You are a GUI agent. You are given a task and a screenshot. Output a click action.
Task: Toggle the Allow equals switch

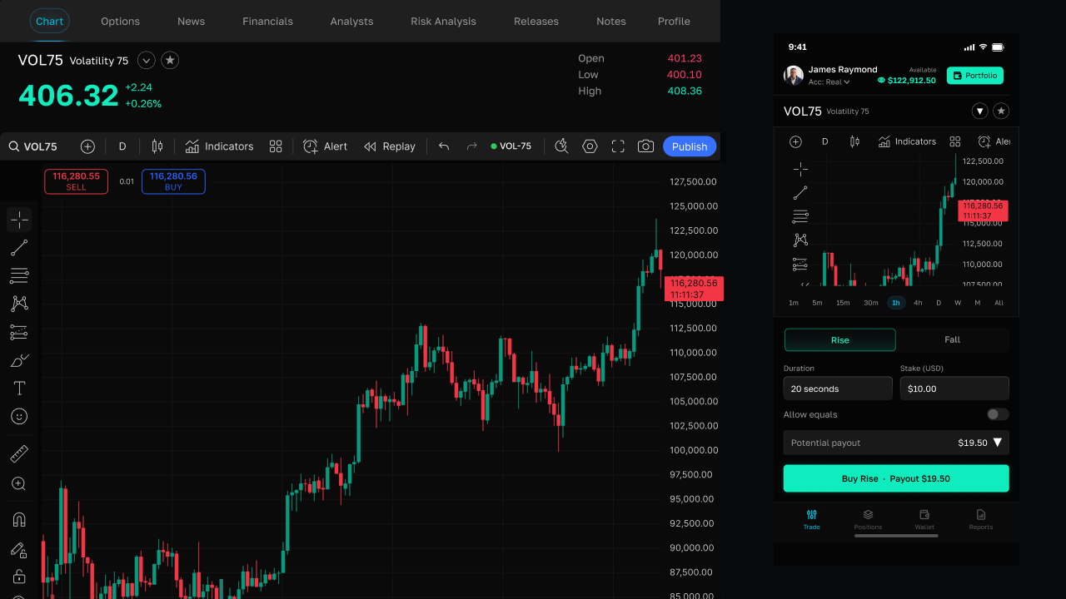[998, 414]
